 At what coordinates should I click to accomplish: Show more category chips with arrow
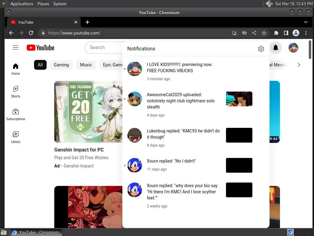[x=299, y=65]
